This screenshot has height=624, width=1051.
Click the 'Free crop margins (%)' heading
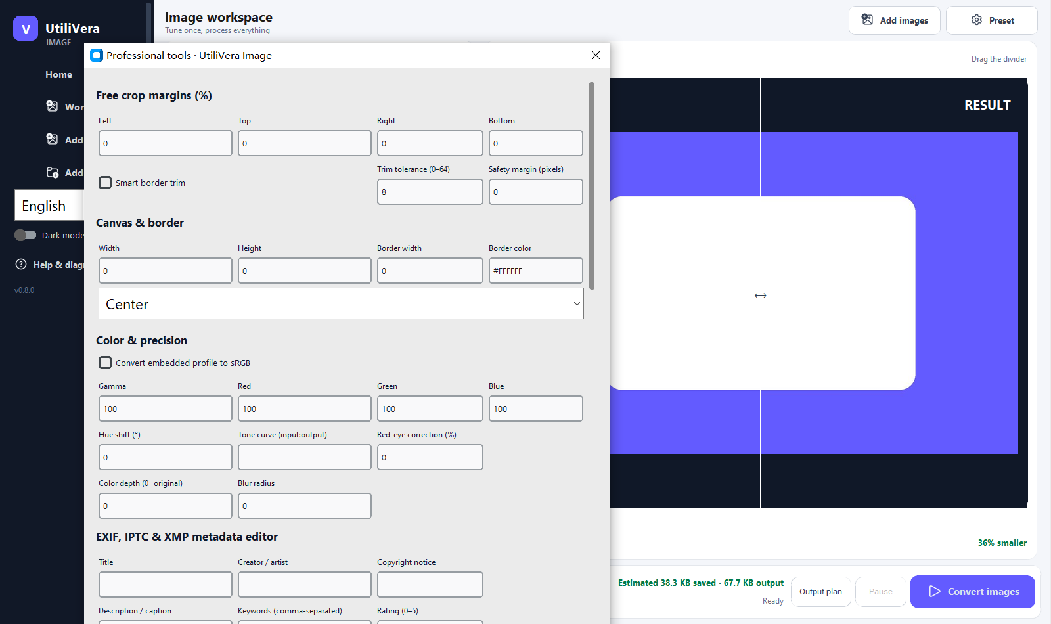coord(154,95)
